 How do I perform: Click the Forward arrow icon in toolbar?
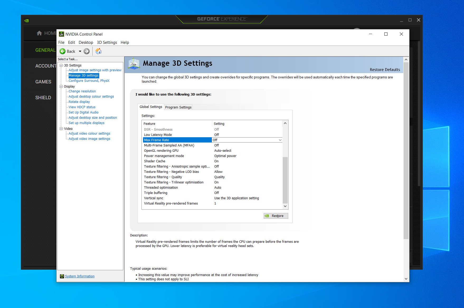point(87,51)
